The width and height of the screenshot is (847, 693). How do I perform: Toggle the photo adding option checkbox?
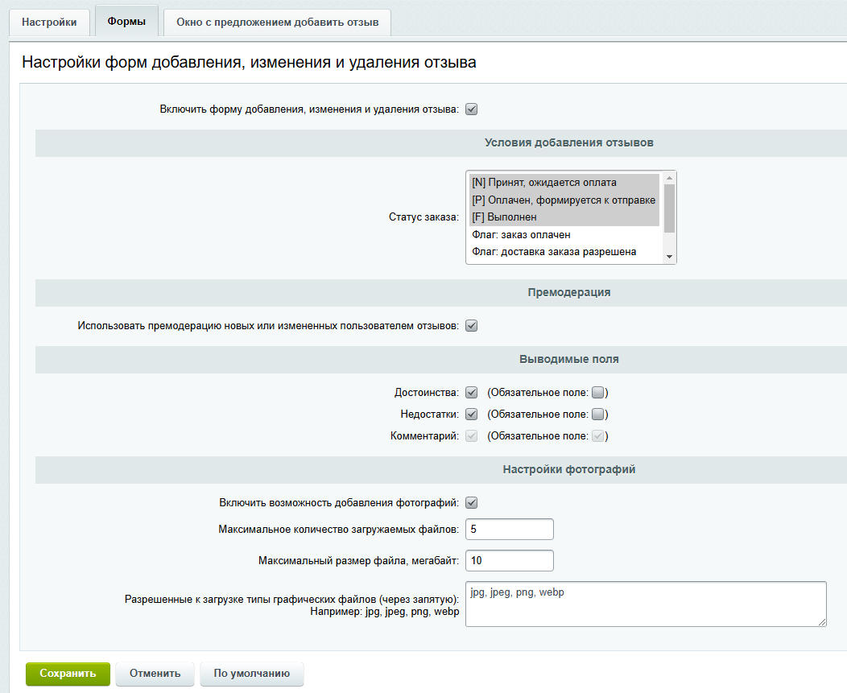coord(472,503)
